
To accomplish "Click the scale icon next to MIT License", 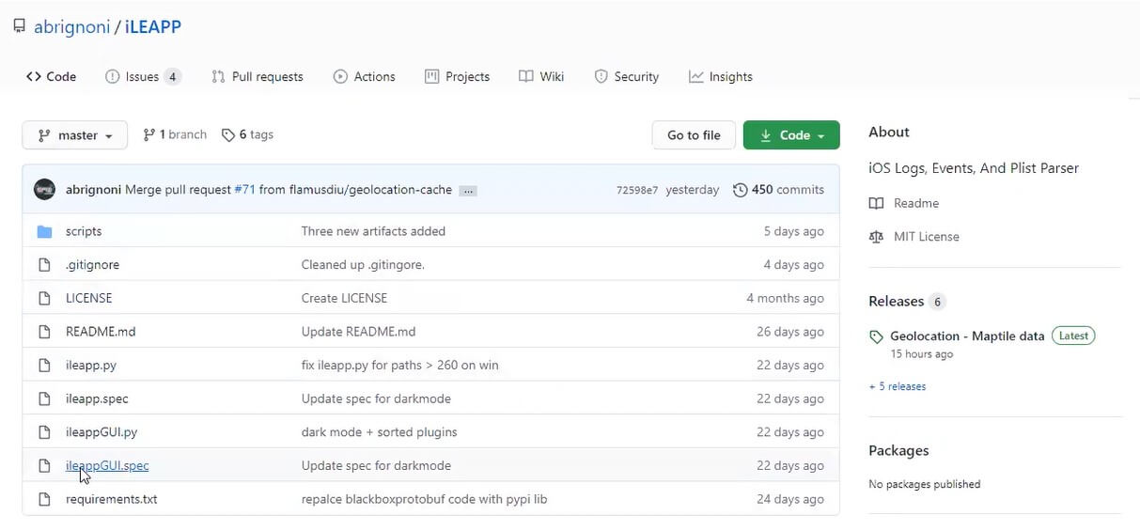I will pos(877,237).
